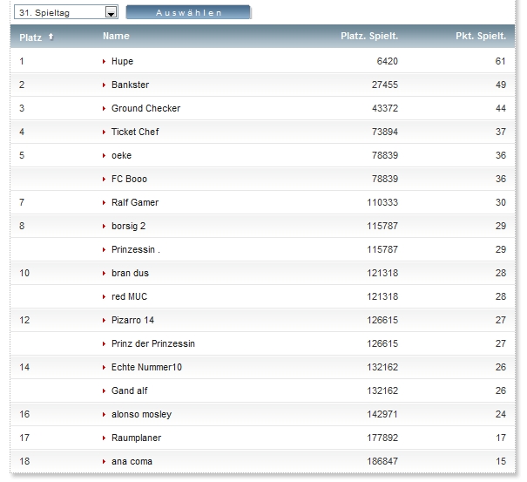Click the Platz. Spielt. column header
The image size is (527, 482).
coord(369,37)
